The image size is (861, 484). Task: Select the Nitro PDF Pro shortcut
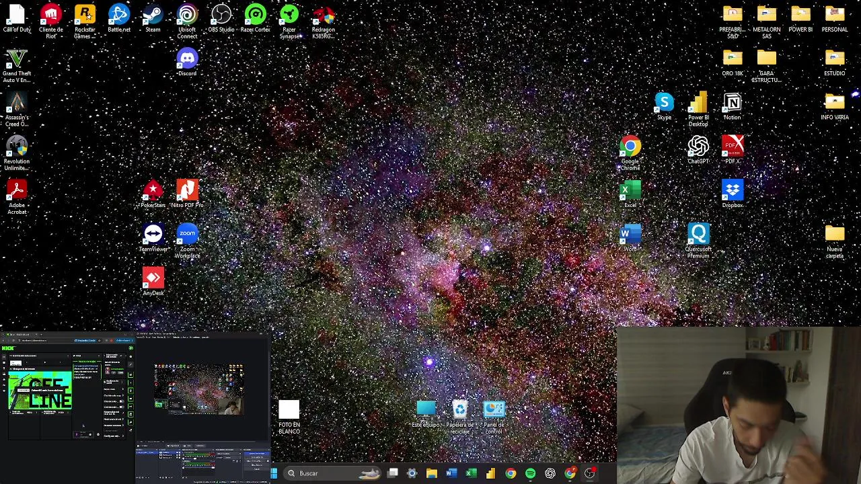point(187,194)
